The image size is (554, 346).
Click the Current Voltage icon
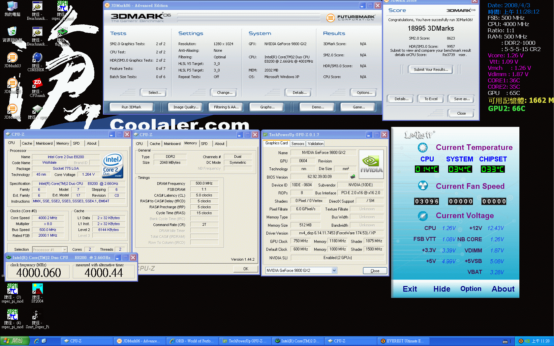click(x=422, y=216)
